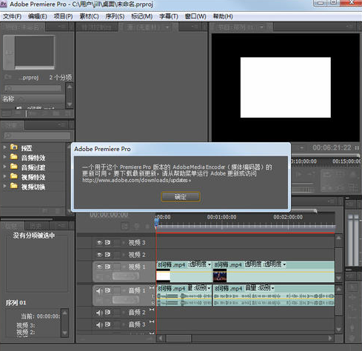
Task: Toggle eye visibility for 视频 2 track
Action: [99, 255]
